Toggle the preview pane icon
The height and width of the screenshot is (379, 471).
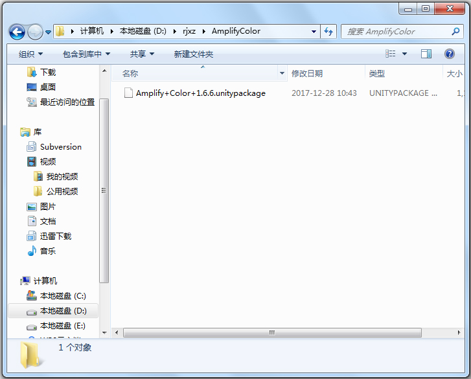[426, 54]
